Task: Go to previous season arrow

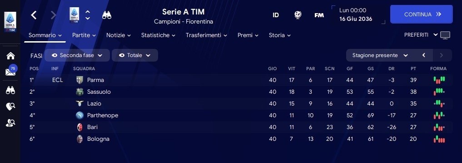Action: (x=424, y=55)
